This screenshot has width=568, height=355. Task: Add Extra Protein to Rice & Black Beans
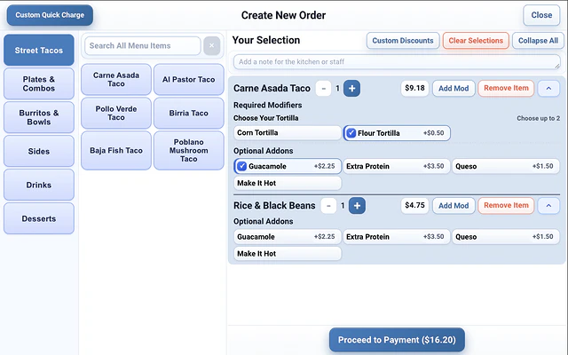click(397, 237)
